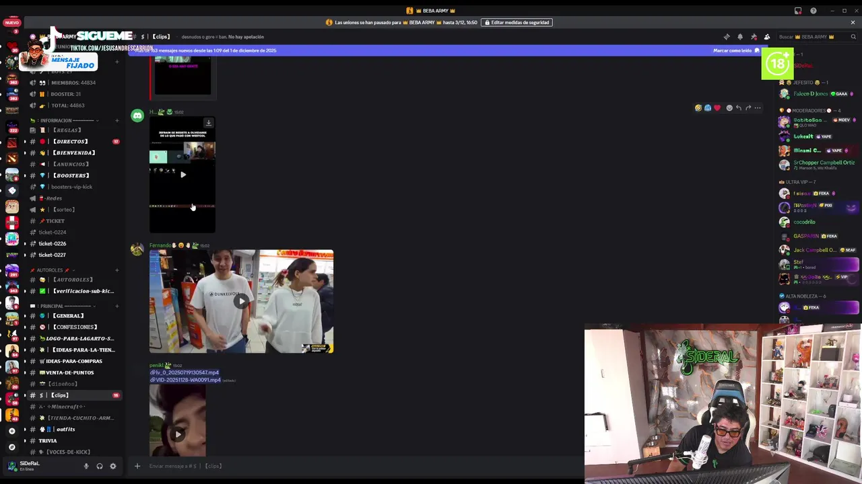The image size is (862, 484).
Task: React with the red heart emoji
Action: tap(717, 108)
